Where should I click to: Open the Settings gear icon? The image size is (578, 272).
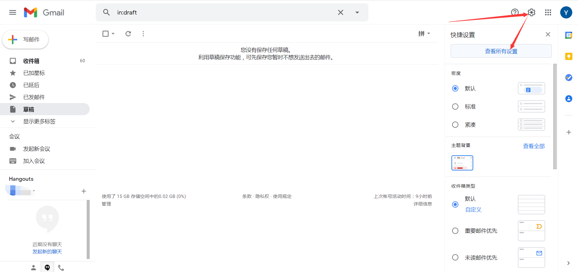click(531, 12)
